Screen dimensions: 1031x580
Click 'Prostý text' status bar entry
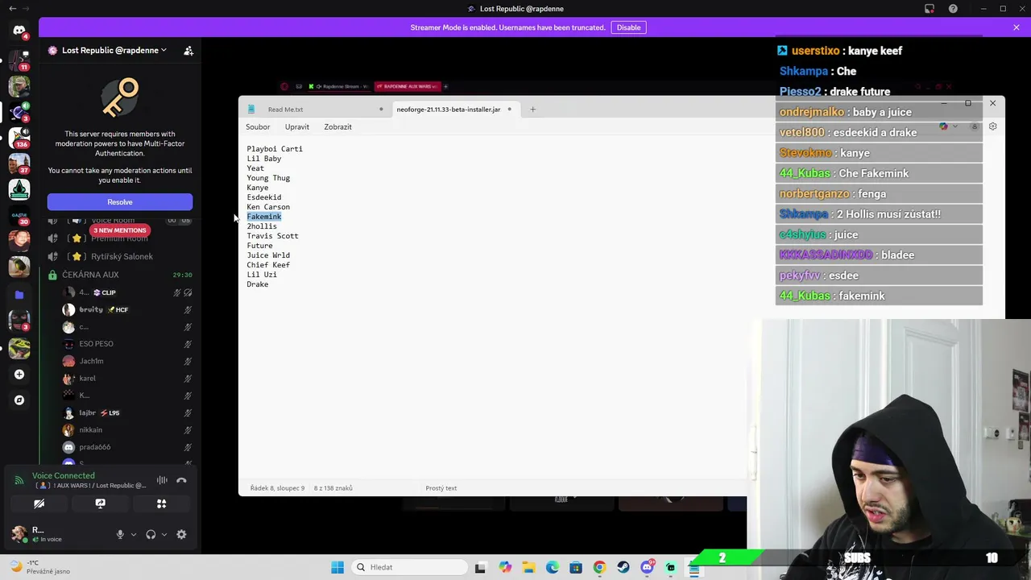click(441, 488)
